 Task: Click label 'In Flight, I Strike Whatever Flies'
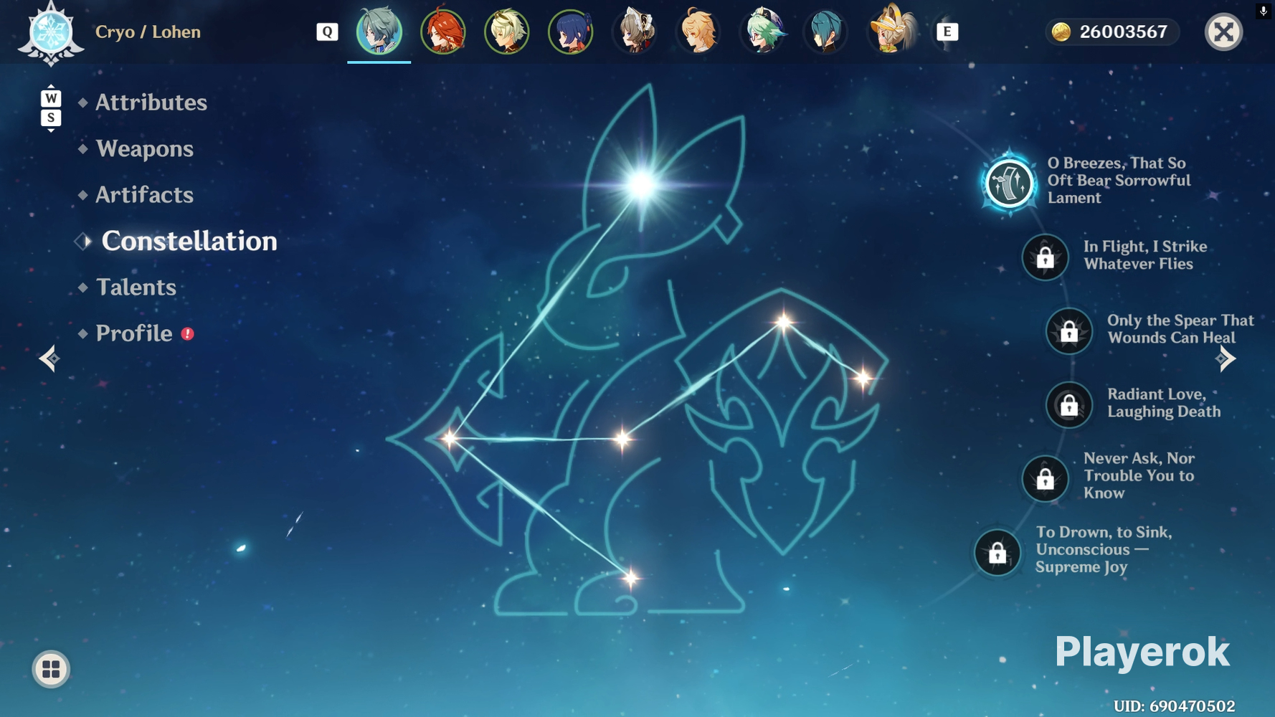tap(1145, 255)
